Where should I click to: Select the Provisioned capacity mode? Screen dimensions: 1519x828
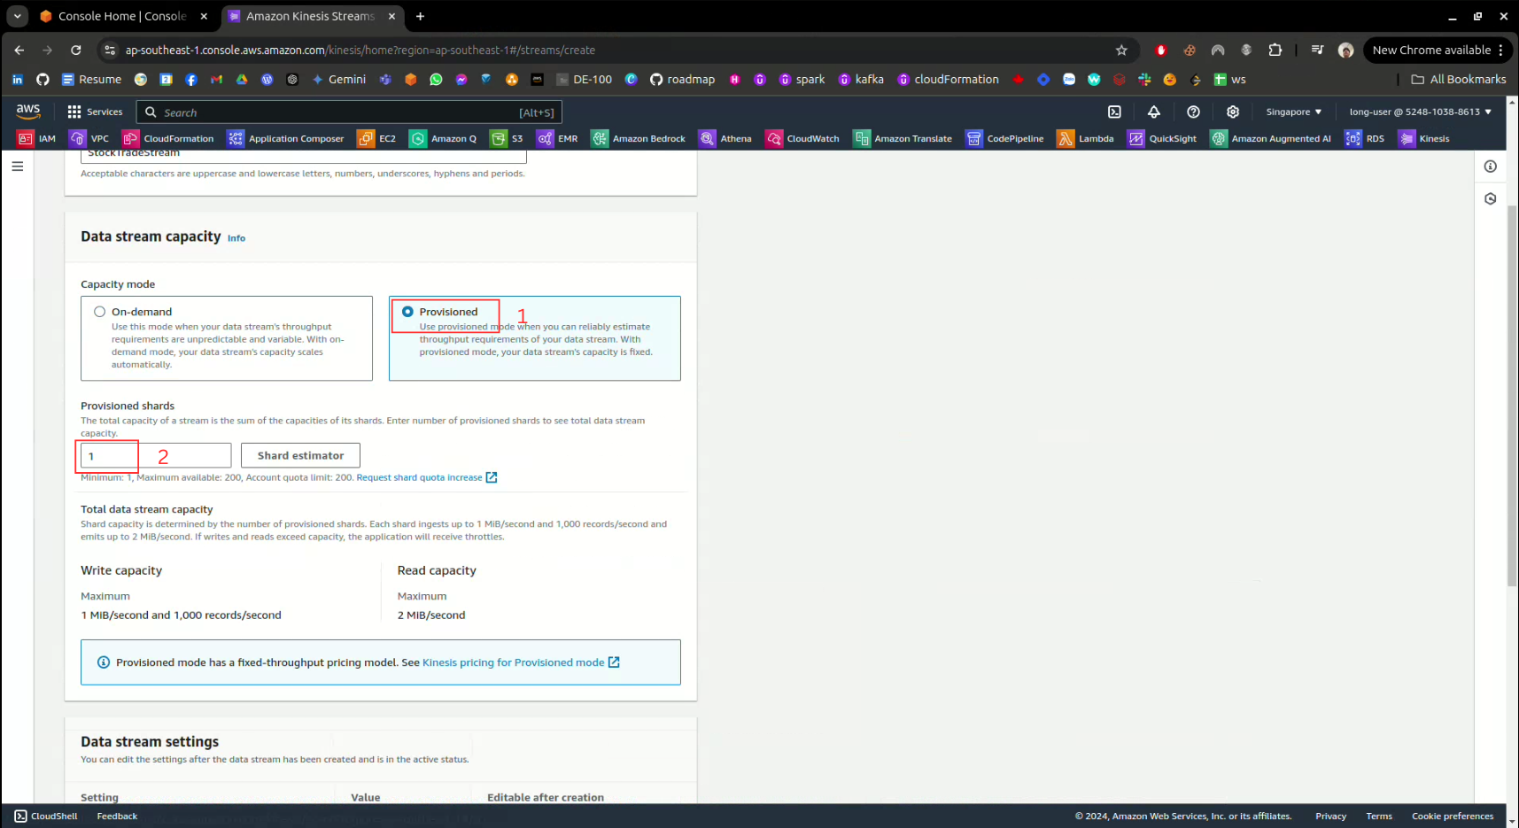[x=407, y=312]
